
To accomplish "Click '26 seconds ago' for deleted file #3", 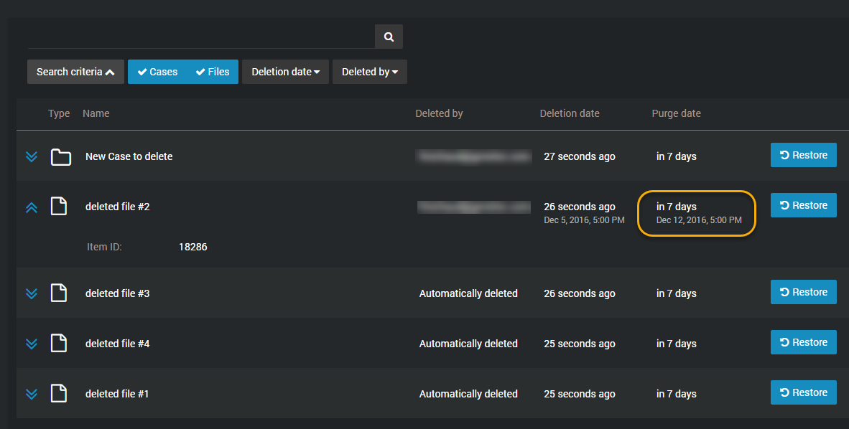I will (x=580, y=293).
